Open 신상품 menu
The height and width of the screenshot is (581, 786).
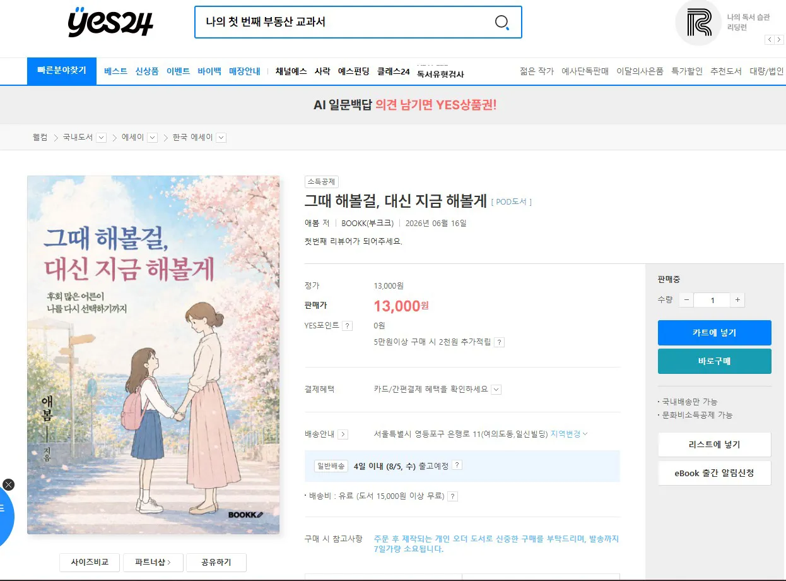(x=147, y=71)
